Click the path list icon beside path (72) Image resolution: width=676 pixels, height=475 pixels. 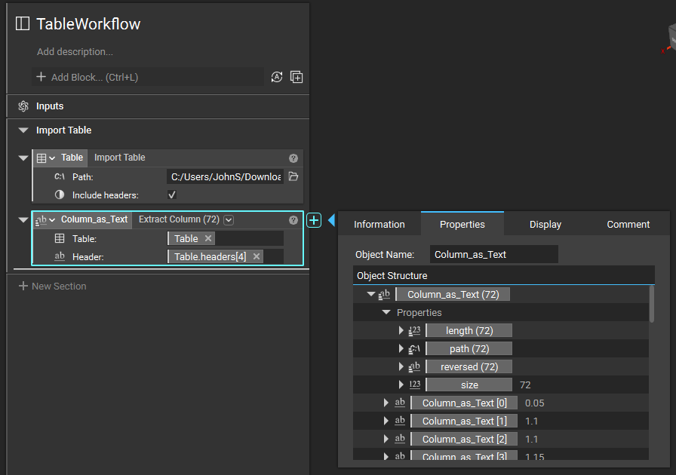[414, 348]
